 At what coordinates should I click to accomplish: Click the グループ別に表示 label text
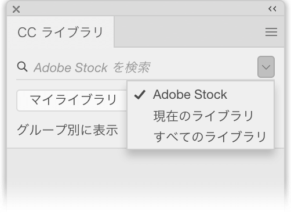pos(67,130)
